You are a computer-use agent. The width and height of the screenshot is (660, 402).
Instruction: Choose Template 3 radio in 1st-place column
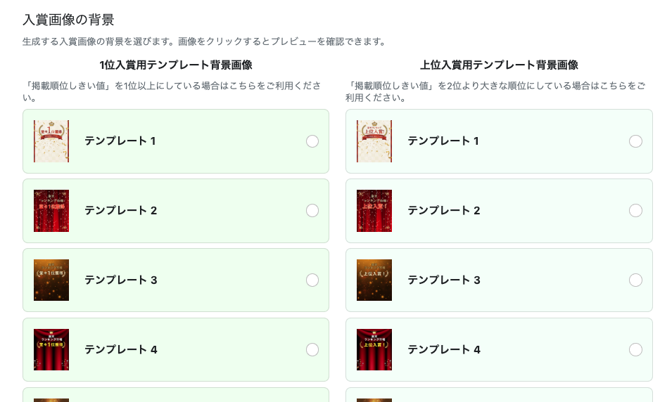[x=312, y=280]
